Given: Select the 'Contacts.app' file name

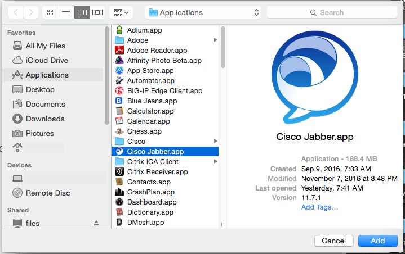Looking at the screenshot, I should tap(149, 182).
